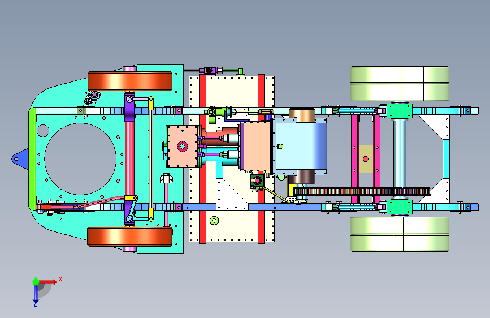Select the upper orange front wheel
This screenshot has height=318, width=490.
pos(129,81)
